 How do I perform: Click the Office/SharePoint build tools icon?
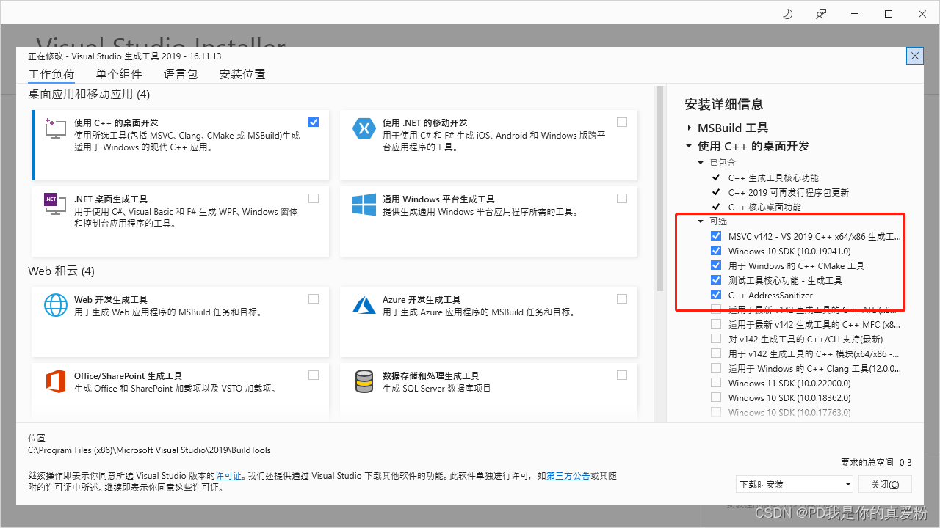(x=55, y=381)
